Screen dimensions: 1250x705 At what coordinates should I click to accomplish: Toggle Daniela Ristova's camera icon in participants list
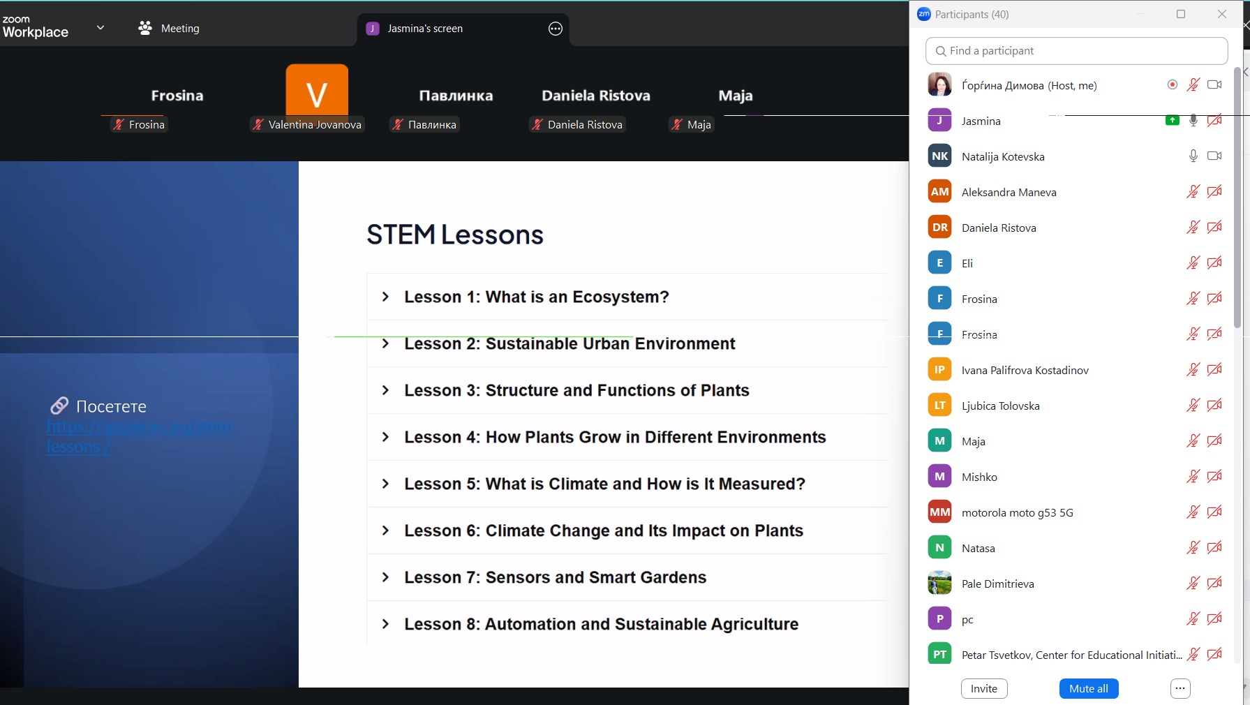point(1214,228)
